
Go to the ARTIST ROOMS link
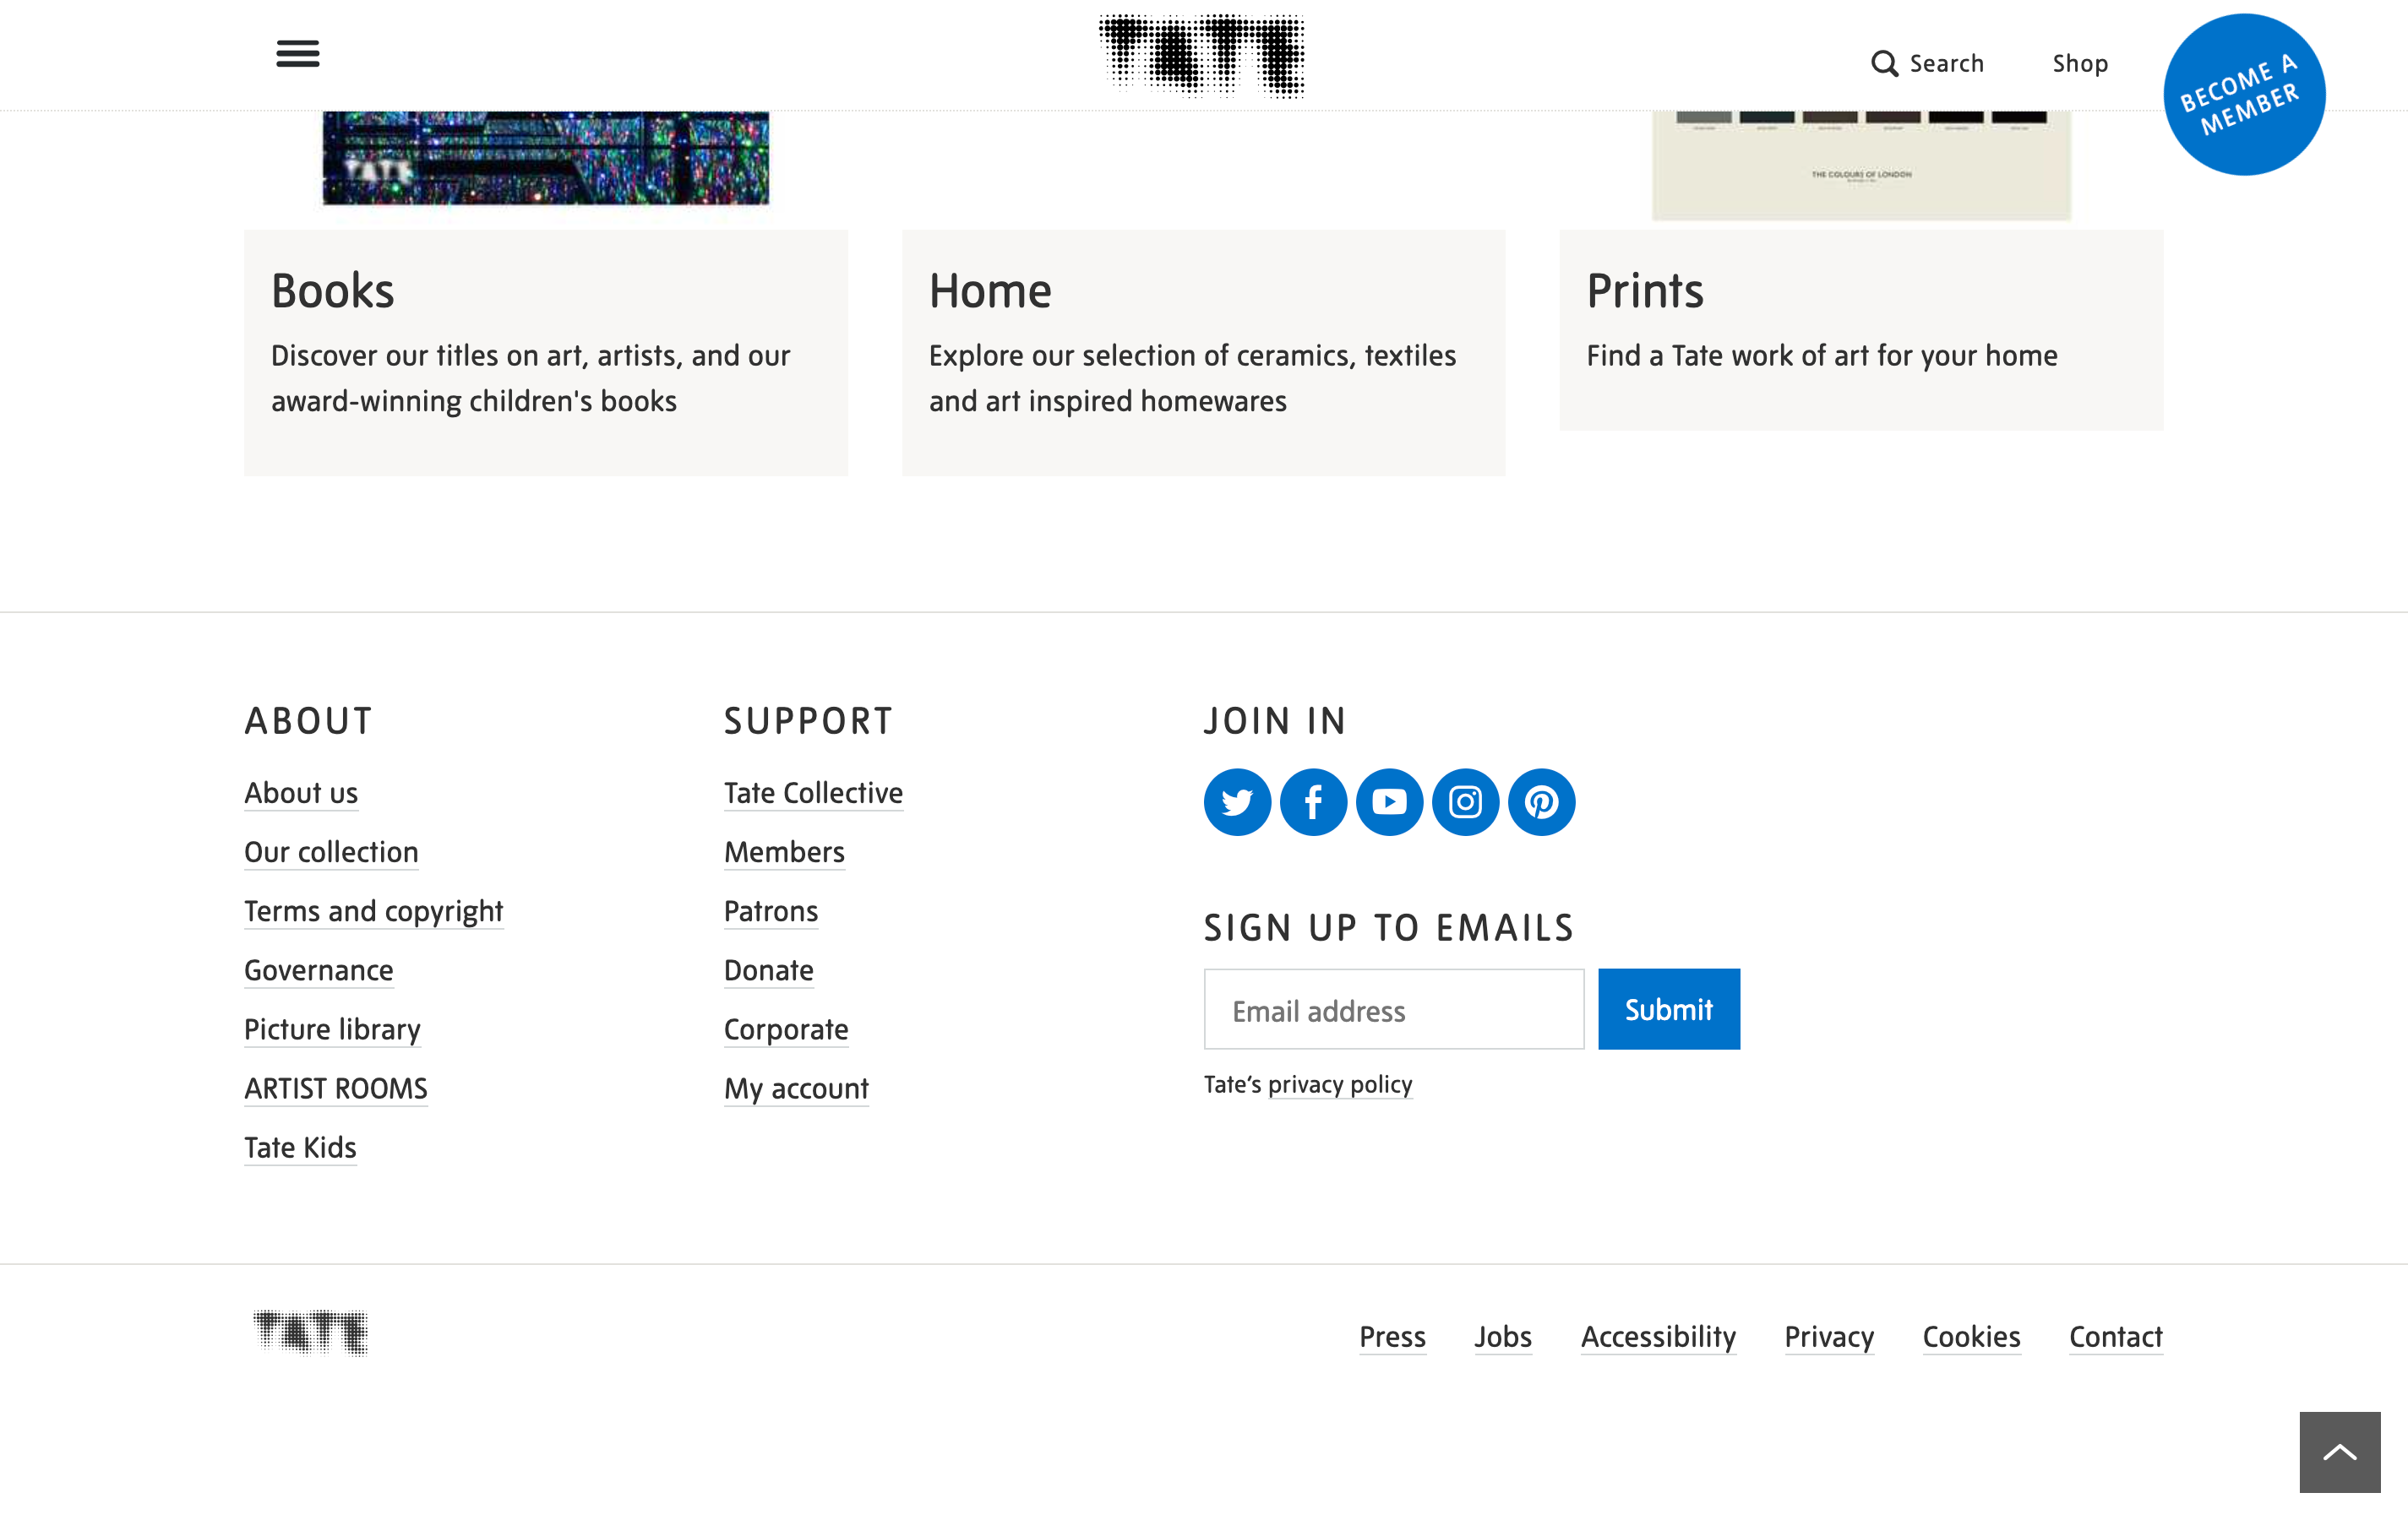pyautogui.click(x=336, y=1088)
